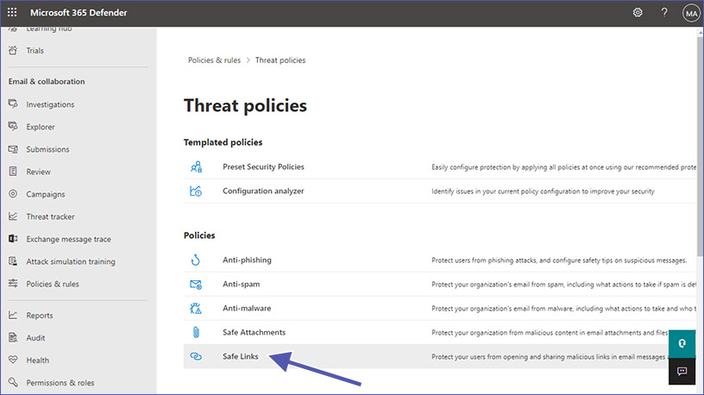This screenshot has width=704, height=395.
Task: Select Health in the sidebar
Action: (38, 361)
